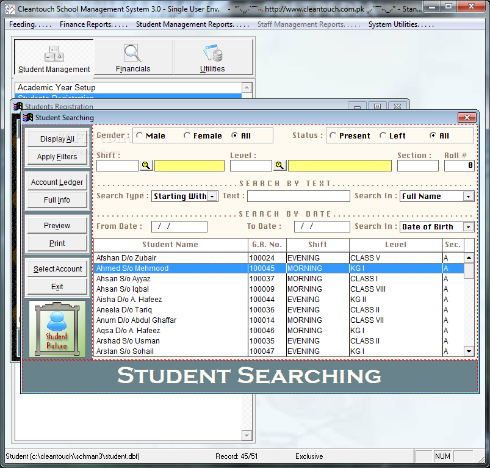
Task: Select row Aqsa D/o A. Hafeez
Action: tap(278, 330)
